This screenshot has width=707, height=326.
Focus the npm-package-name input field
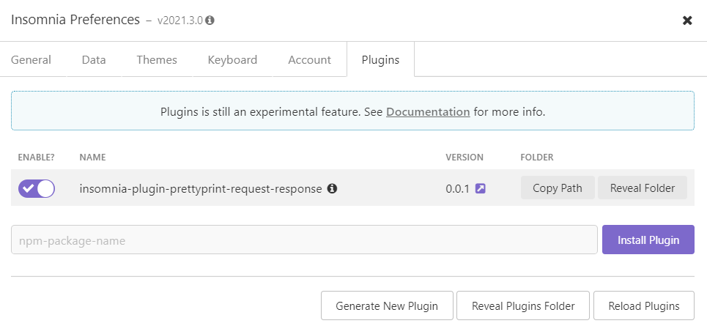tap(304, 240)
